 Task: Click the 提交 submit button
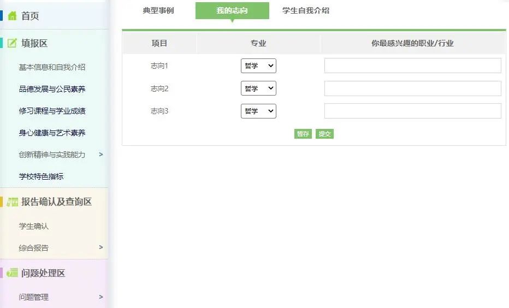coord(324,134)
